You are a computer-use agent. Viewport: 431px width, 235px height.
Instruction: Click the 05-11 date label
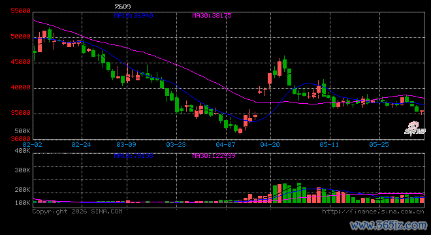329,144
